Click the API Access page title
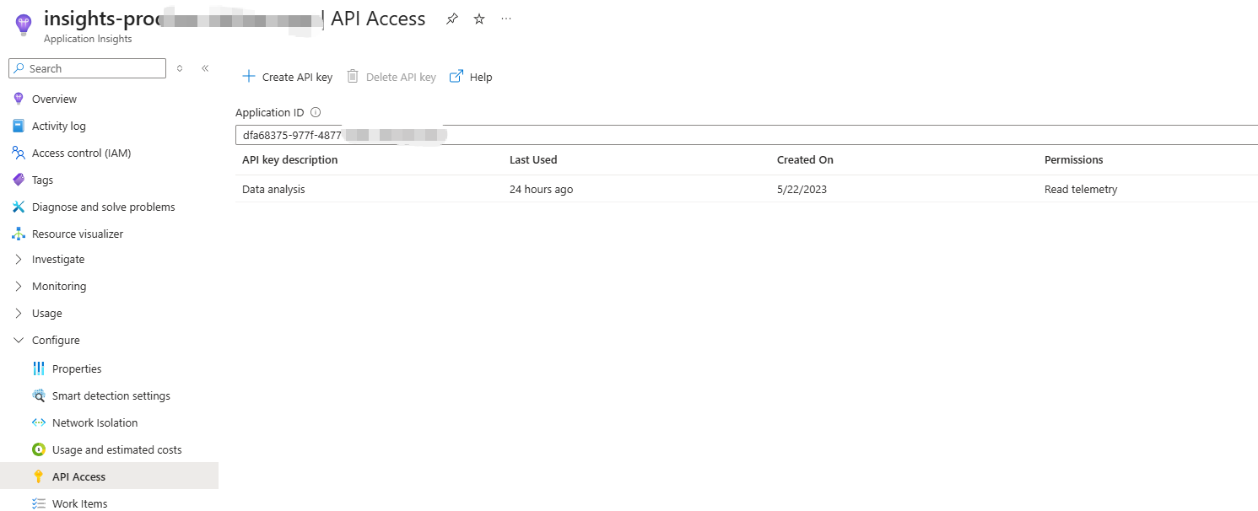This screenshot has width=1258, height=511. [378, 19]
